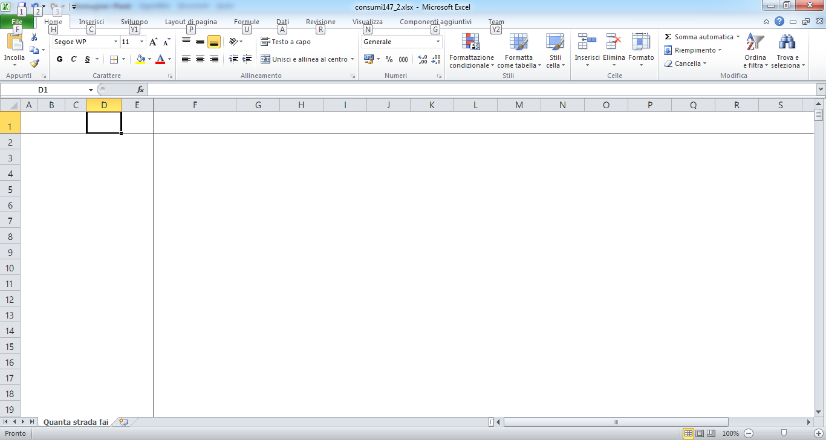Screen dimensions: 826x440
Task: Switch to Formule tab
Action: 247,22
